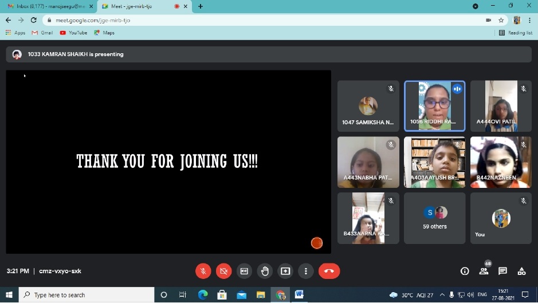Open the Reading list panel
Image resolution: width=538 pixels, height=303 pixels.
(x=516, y=33)
